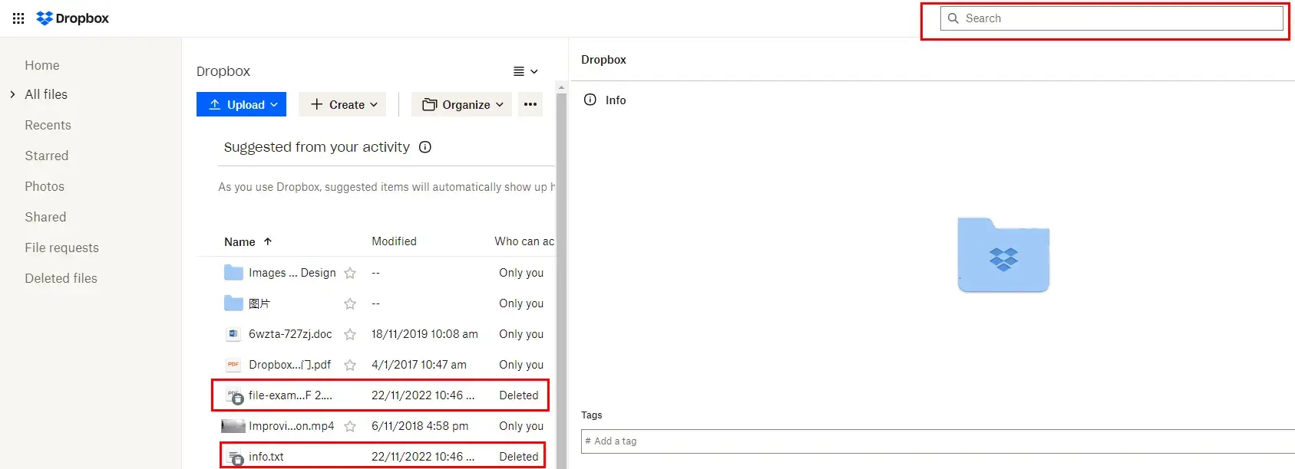Star the Images ... Design folder
Image resolution: width=1295 pixels, height=469 pixels.
point(350,273)
